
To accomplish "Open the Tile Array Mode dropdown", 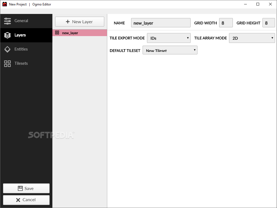I will [252, 38].
